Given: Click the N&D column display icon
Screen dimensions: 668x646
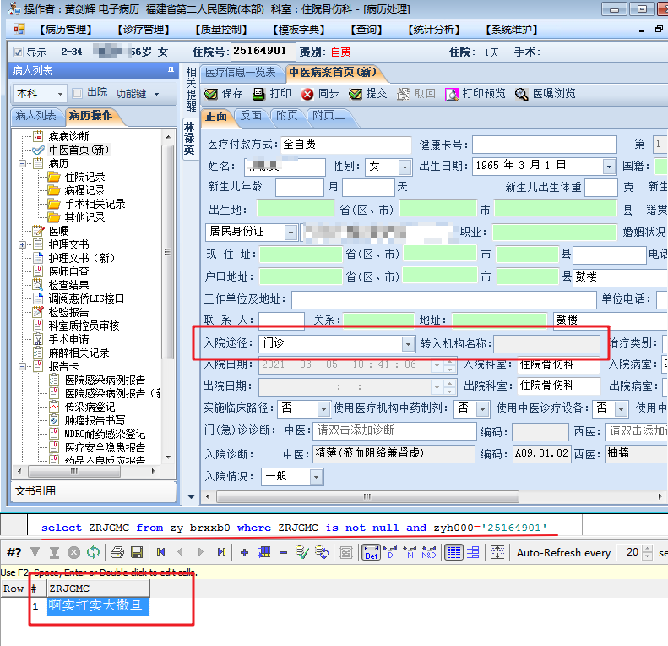Looking at the screenshot, I should click(x=428, y=552).
